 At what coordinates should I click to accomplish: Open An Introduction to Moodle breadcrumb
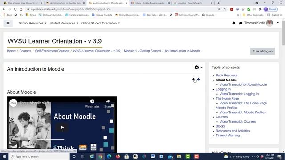coord(183,51)
